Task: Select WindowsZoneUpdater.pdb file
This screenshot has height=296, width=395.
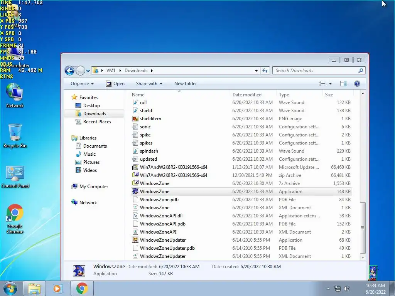Action: tap(167, 248)
